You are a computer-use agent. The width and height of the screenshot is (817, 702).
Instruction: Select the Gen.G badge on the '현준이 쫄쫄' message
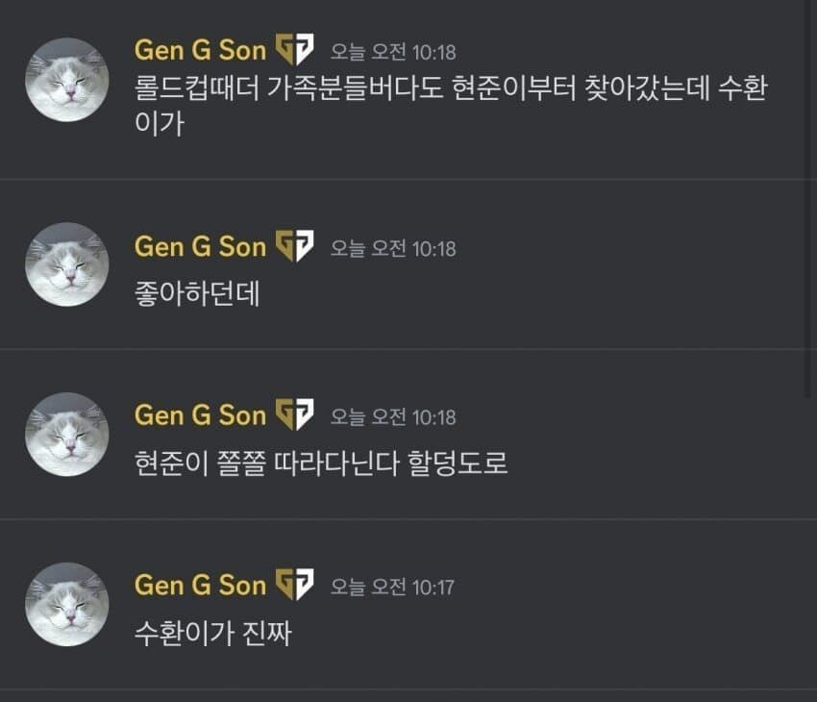click(294, 415)
